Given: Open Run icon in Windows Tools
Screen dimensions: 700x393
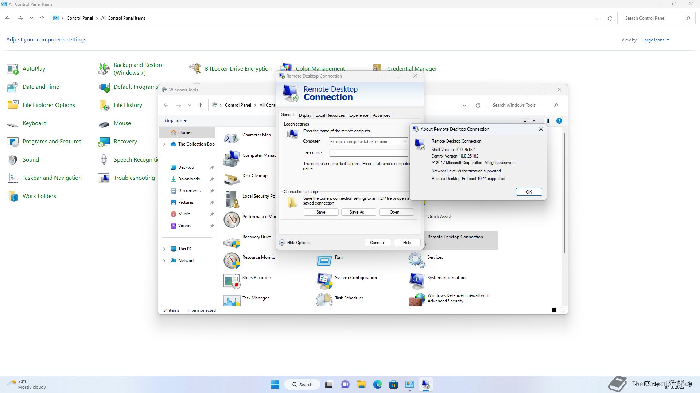Looking at the screenshot, I should (324, 261).
